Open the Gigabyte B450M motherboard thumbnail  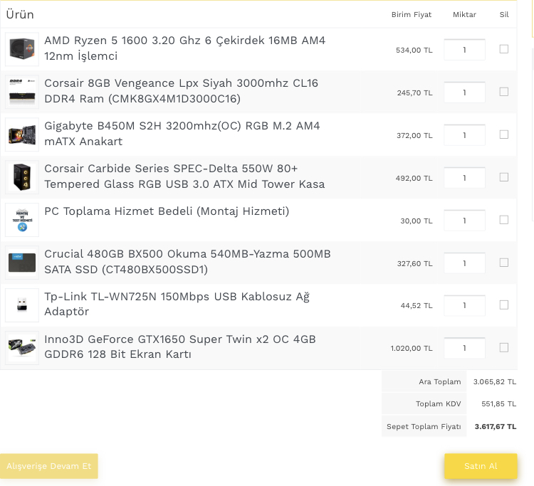(x=22, y=134)
